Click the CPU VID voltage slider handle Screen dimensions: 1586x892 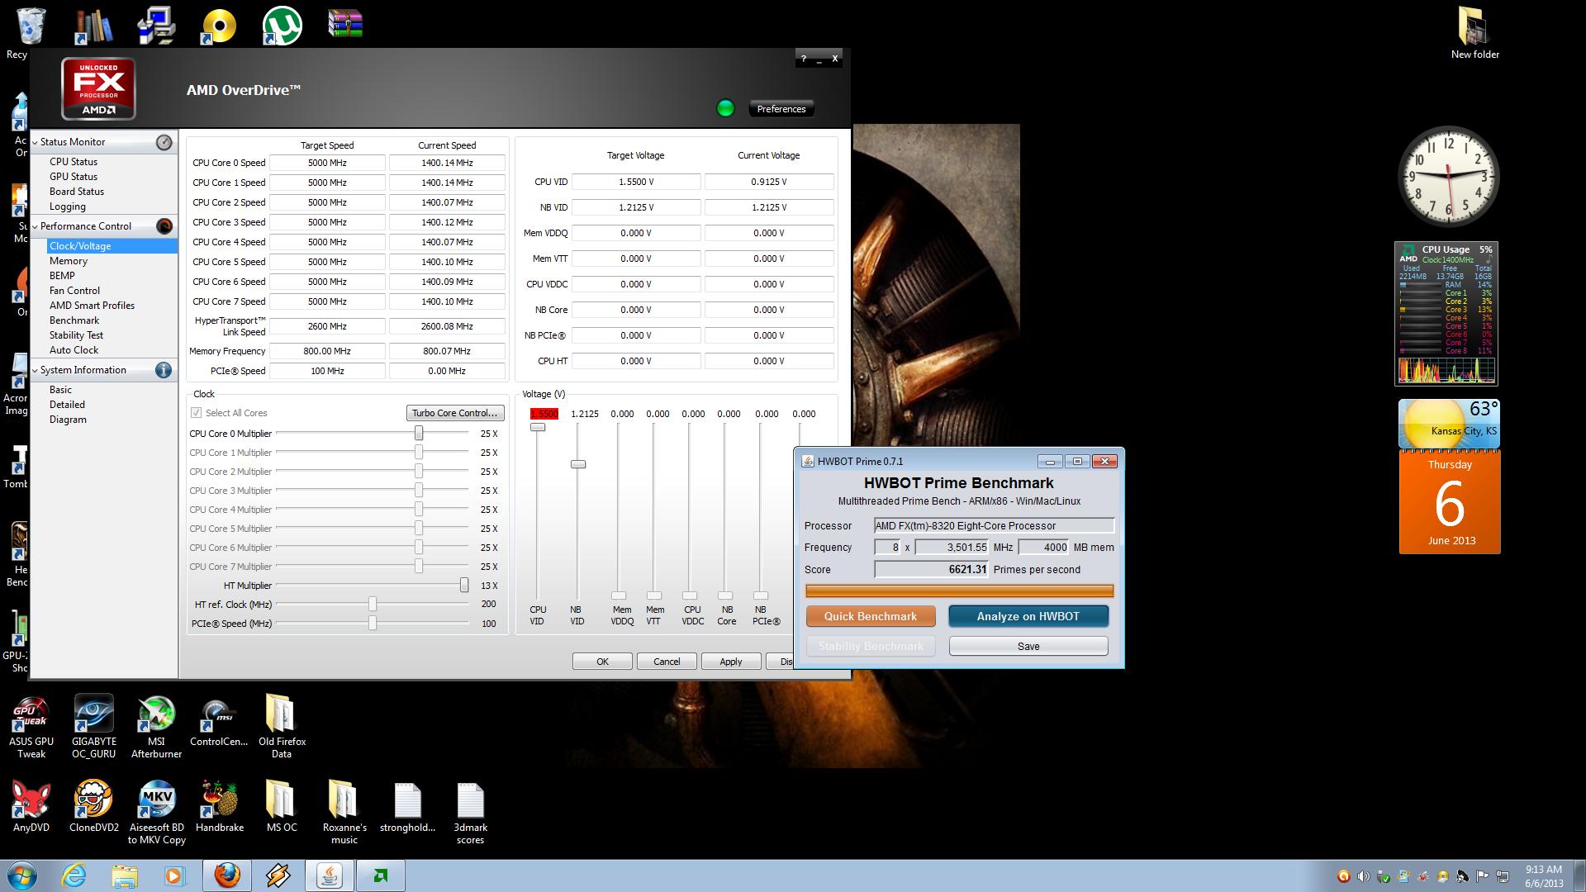[538, 427]
